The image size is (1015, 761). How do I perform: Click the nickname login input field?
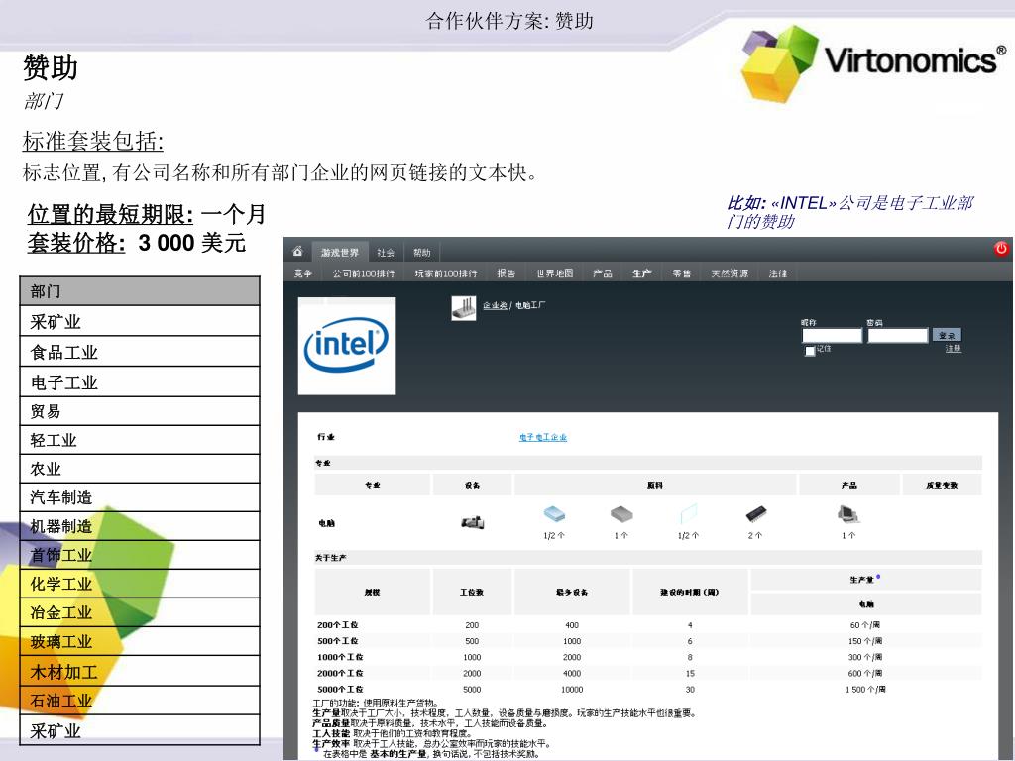click(832, 335)
